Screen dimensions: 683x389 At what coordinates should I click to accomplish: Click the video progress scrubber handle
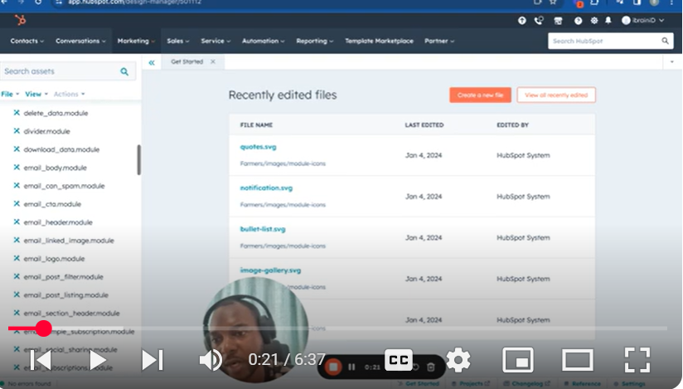(x=43, y=328)
